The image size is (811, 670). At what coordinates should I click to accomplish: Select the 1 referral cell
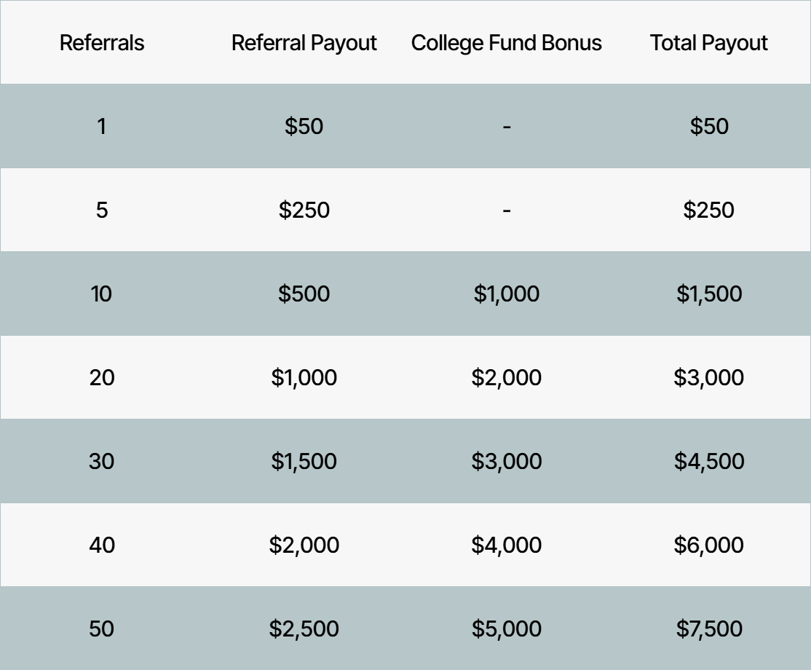(102, 126)
